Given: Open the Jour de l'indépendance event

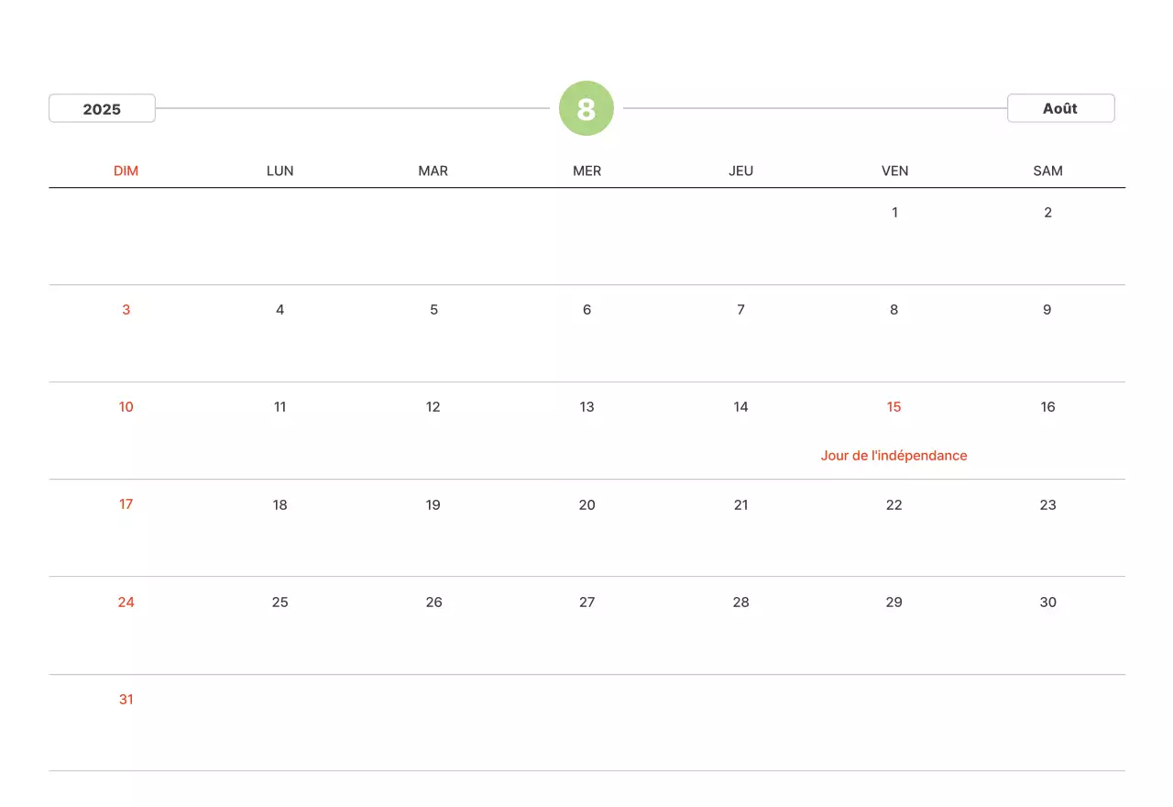Looking at the screenshot, I should [893, 456].
